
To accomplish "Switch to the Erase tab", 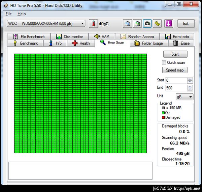I will [x=181, y=43].
